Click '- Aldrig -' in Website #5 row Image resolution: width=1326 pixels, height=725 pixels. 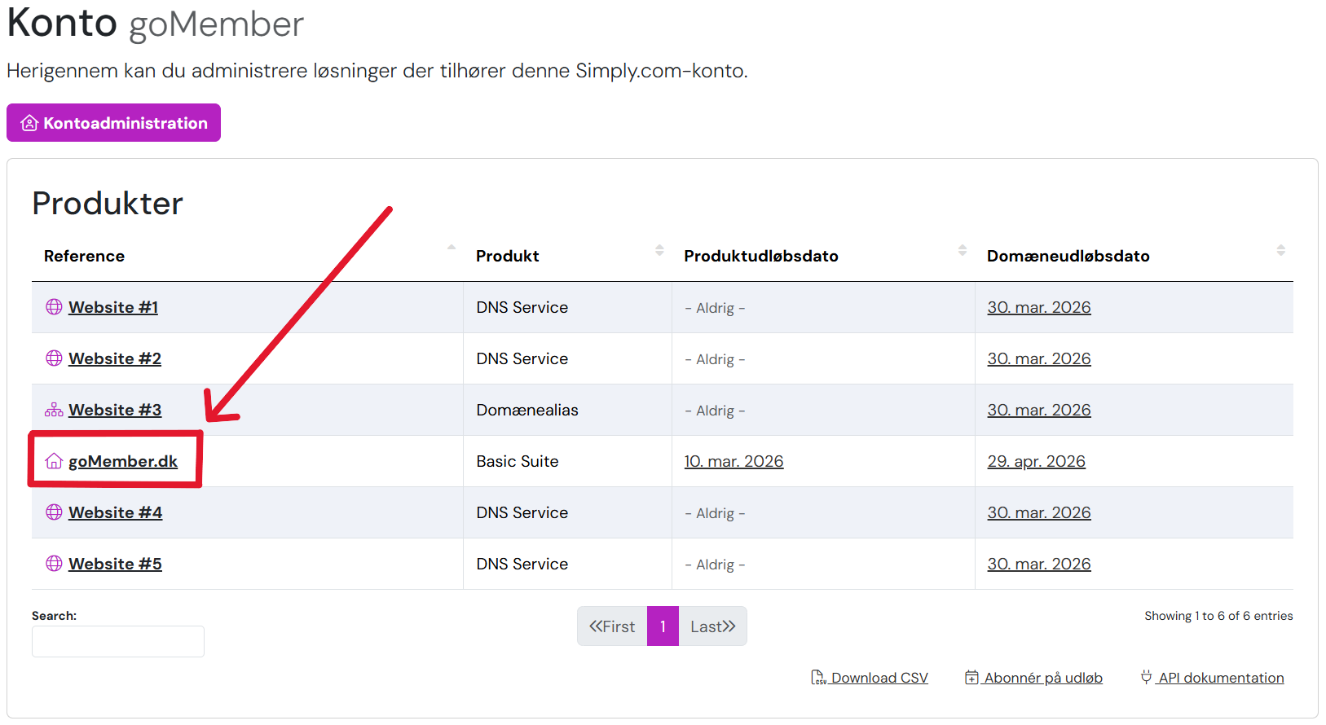[715, 565]
